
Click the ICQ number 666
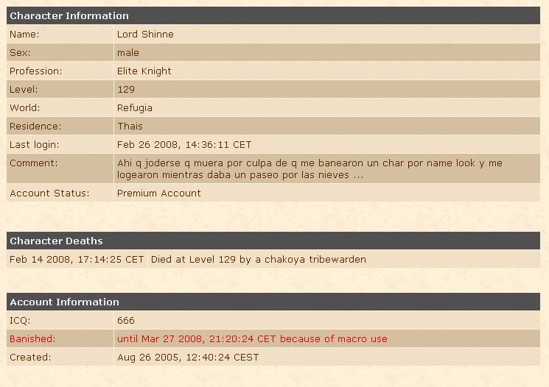(126, 321)
